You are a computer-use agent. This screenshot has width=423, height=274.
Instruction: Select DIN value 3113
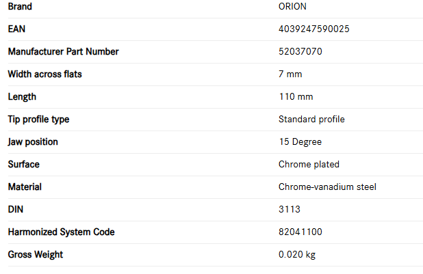(290, 209)
